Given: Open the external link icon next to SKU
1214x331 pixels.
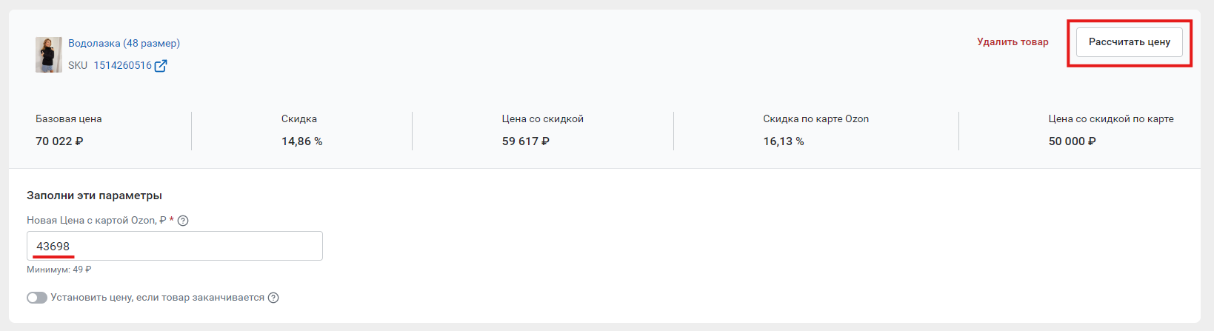Looking at the screenshot, I should pos(161,66).
